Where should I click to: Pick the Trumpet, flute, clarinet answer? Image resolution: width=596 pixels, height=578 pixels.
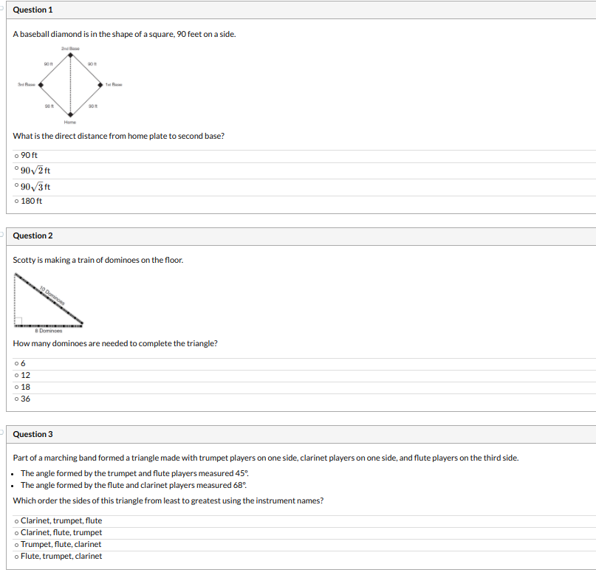[16, 543]
